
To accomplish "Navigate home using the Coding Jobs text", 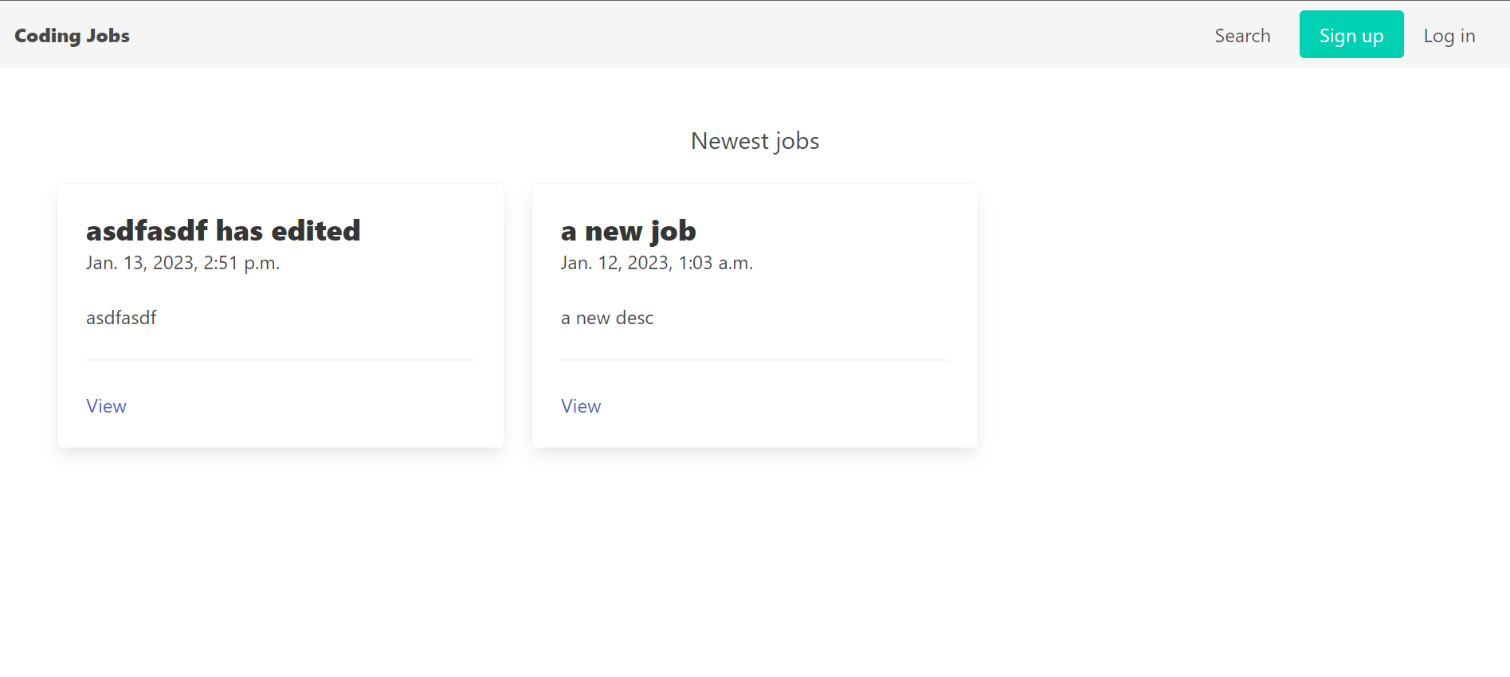I will click(x=72, y=35).
